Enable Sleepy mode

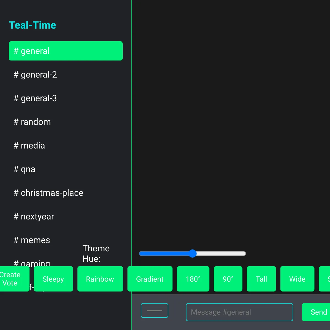[53, 279]
